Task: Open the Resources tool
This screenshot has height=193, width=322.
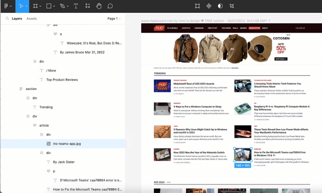Action: coord(88,6)
